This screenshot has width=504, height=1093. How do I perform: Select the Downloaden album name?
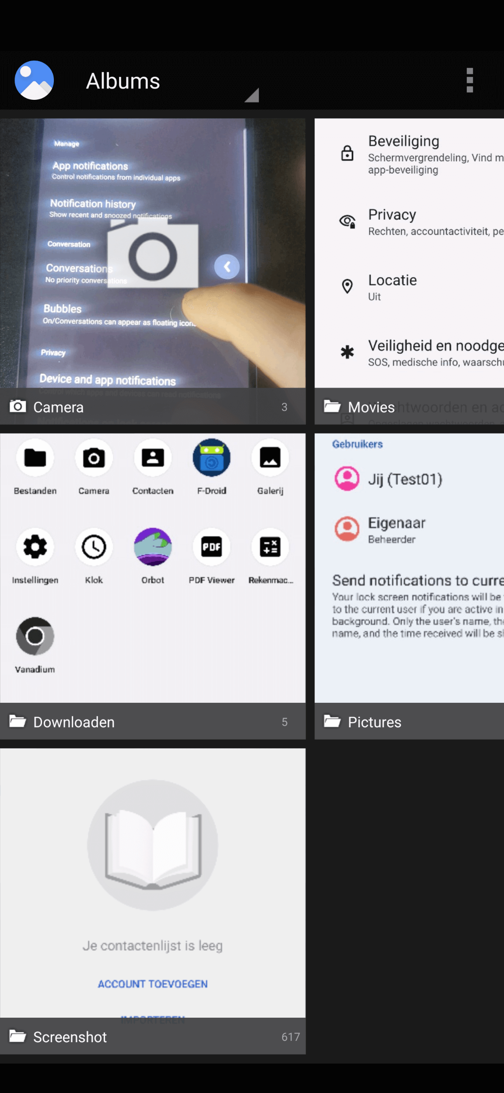pyautogui.click(x=74, y=722)
